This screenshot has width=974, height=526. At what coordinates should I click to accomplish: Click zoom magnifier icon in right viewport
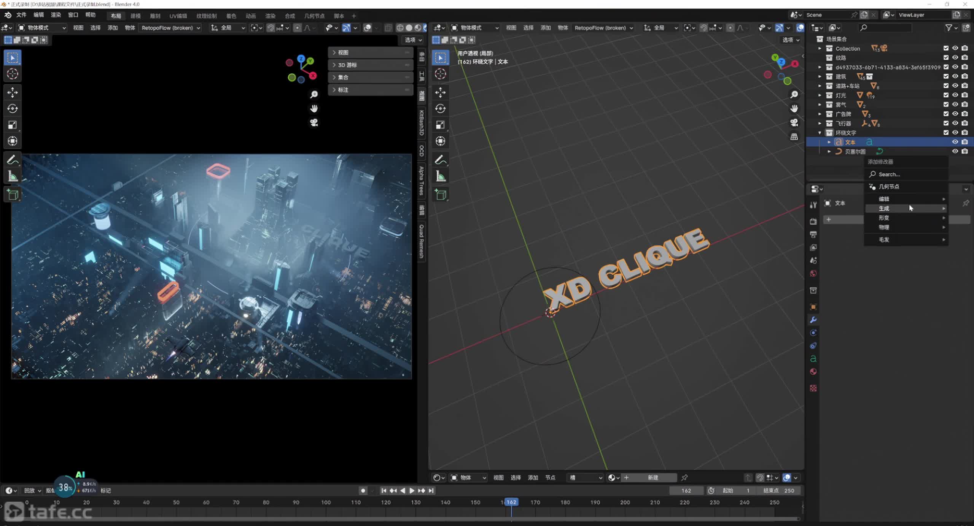click(794, 95)
